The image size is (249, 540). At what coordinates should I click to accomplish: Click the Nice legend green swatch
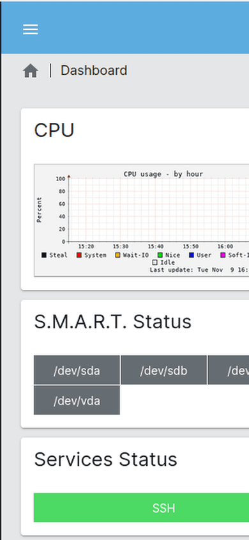160,255
